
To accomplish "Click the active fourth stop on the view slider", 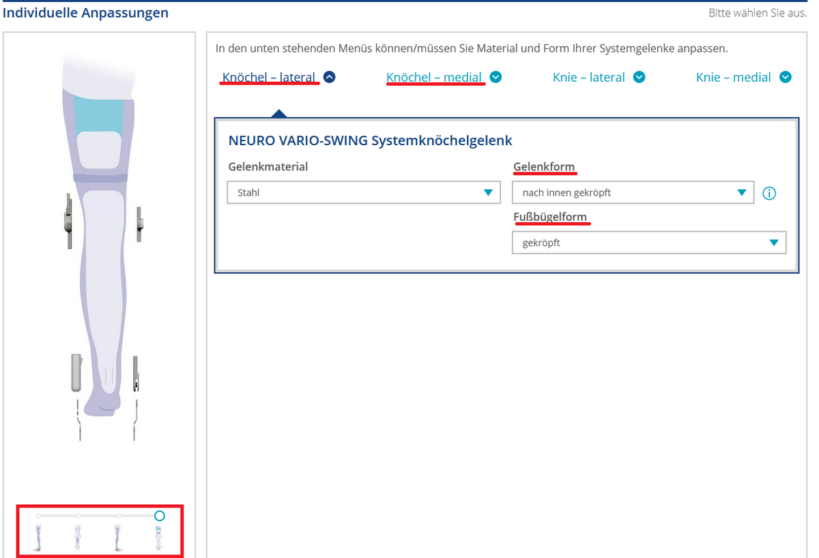I will click(159, 516).
